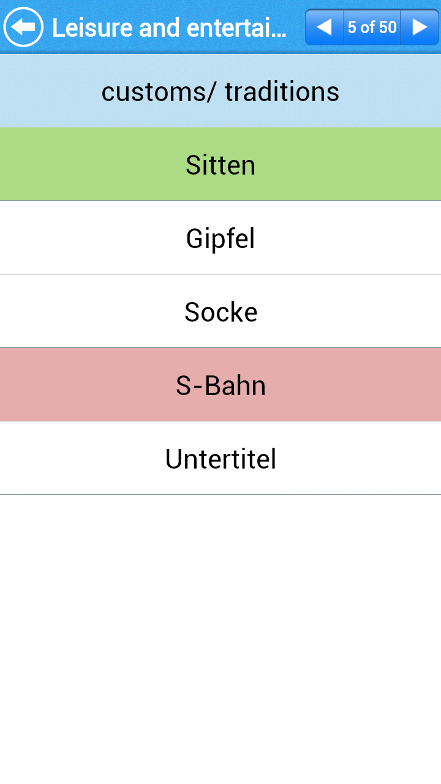This screenshot has width=441, height=784.
Task: Pick the answer Socke
Action: click(221, 311)
